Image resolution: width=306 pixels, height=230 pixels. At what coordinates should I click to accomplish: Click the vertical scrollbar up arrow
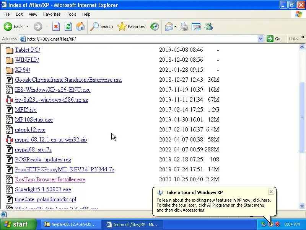point(302,47)
